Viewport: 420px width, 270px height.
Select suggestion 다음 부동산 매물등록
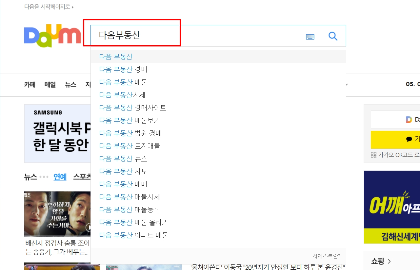click(218, 210)
